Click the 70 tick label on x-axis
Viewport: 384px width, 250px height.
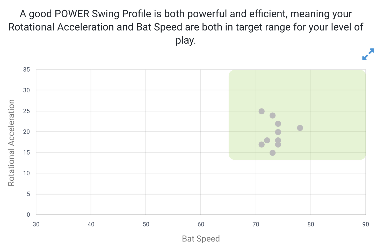coord(256,224)
